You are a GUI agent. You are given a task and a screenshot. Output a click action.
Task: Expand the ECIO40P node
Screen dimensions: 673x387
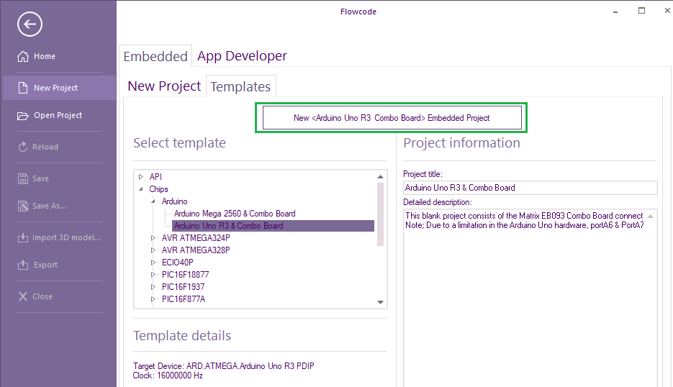153,262
